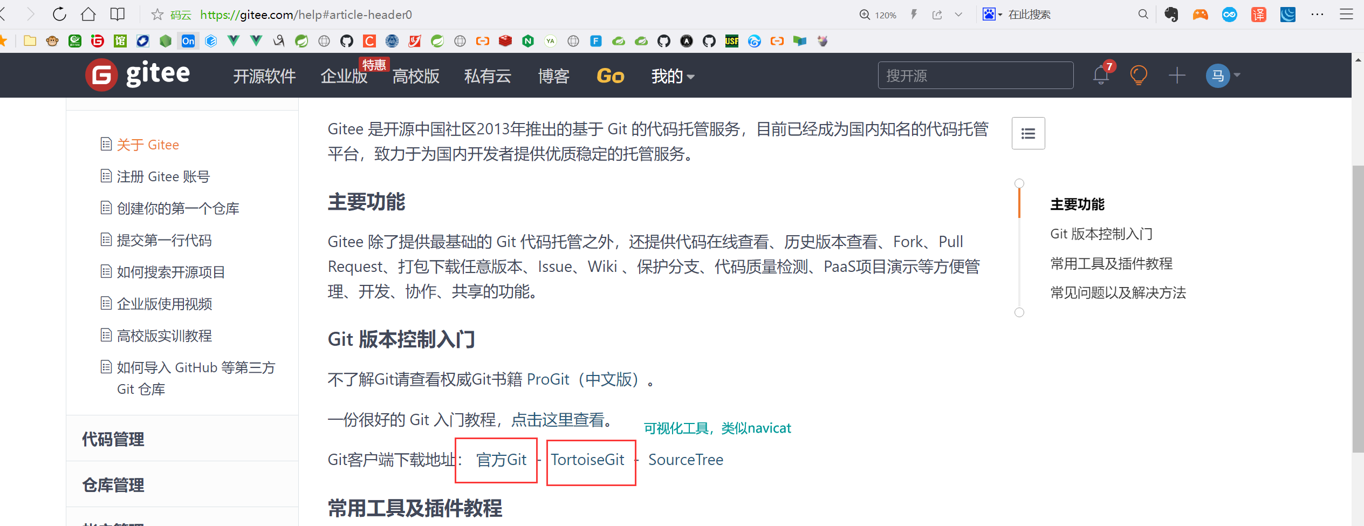Image resolution: width=1364 pixels, height=526 pixels.
Task: Open the USF bookmark icon
Action: pyautogui.click(x=732, y=41)
